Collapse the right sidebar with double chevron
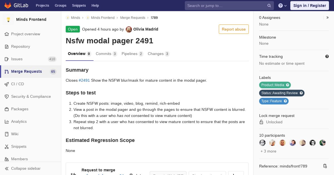This screenshot has height=175, width=334. (328, 17)
